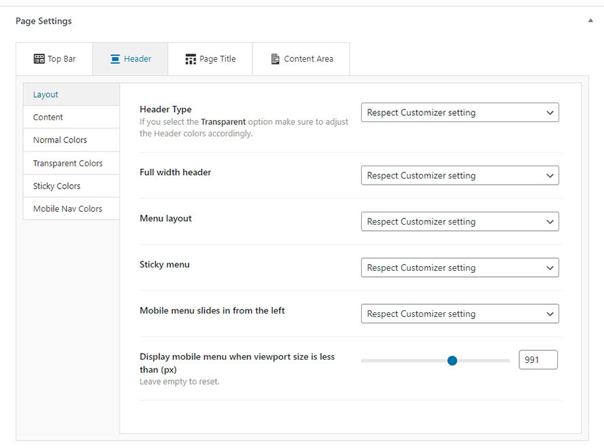Image resolution: width=604 pixels, height=448 pixels.
Task: Click the viewport size field showing 991
Action: tap(538, 360)
